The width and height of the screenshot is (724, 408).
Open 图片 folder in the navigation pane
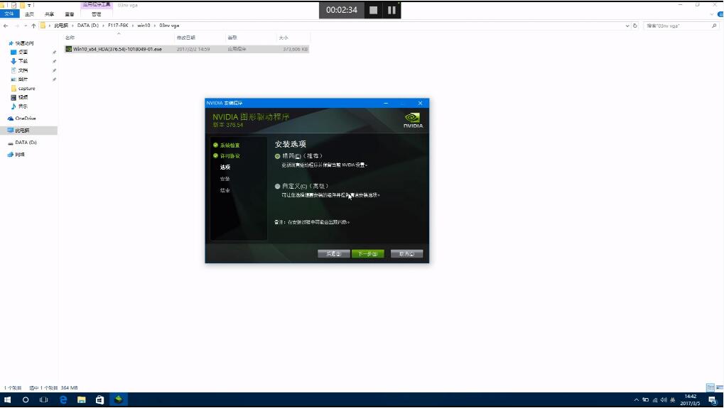click(x=23, y=79)
